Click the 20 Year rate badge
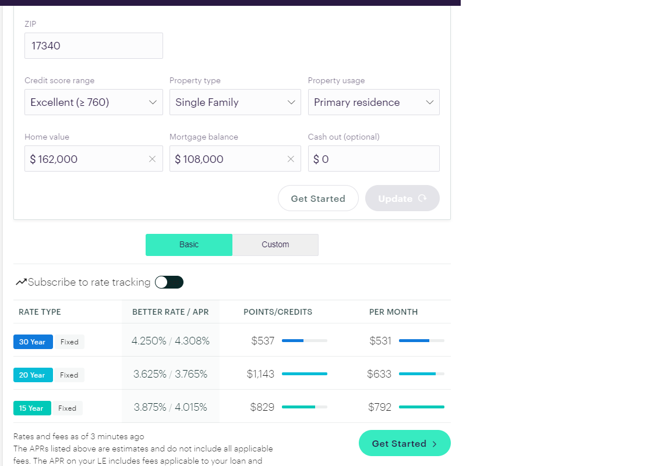671x466 pixels. click(33, 375)
